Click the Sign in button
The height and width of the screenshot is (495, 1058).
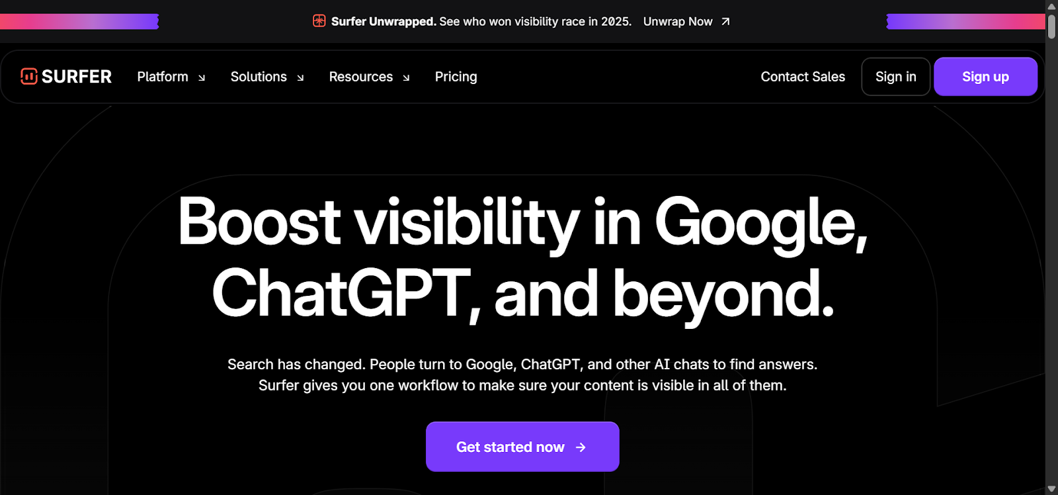coord(895,77)
